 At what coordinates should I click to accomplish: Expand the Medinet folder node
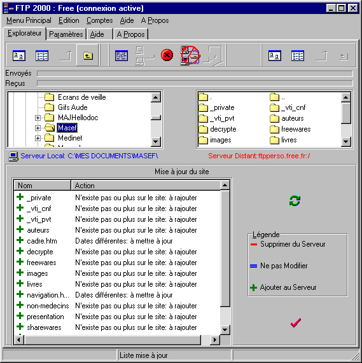pos(38,138)
